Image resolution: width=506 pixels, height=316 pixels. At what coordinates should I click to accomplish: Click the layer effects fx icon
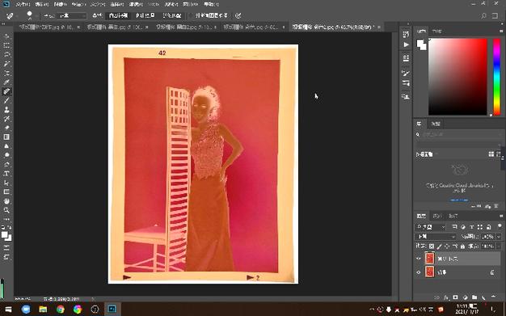[446, 297]
